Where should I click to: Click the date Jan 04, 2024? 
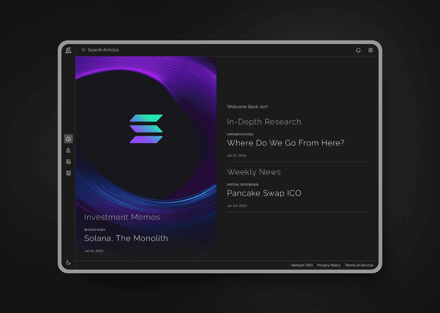(x=237, y=206)
